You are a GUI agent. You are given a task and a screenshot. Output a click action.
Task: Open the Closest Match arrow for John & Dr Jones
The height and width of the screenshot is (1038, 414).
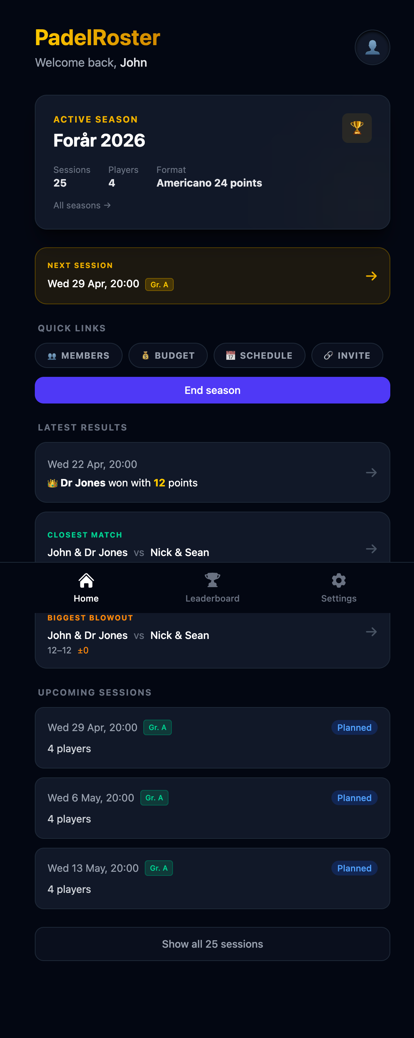tap(371, 548)
